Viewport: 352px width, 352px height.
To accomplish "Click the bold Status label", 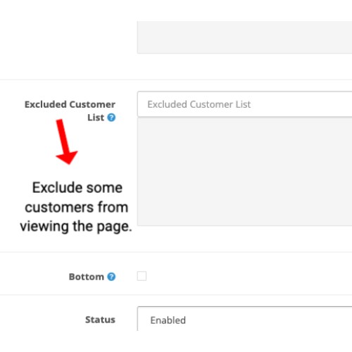I will point(100,320).
